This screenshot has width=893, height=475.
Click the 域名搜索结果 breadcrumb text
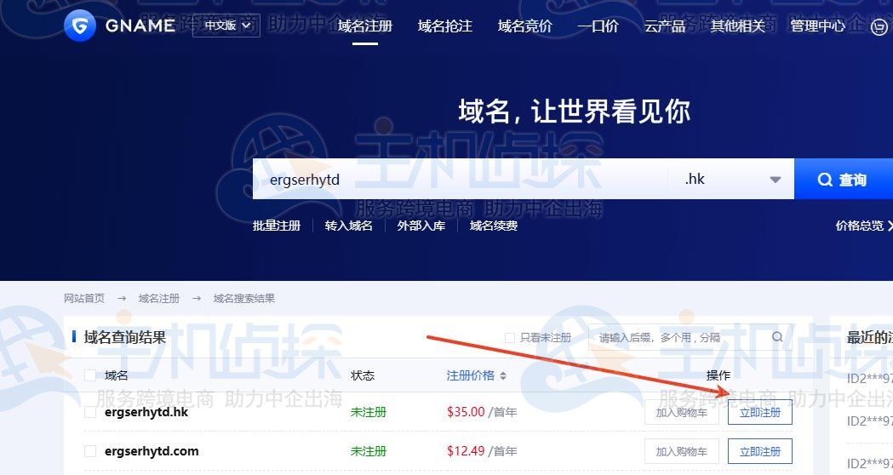tap(244, 299)
